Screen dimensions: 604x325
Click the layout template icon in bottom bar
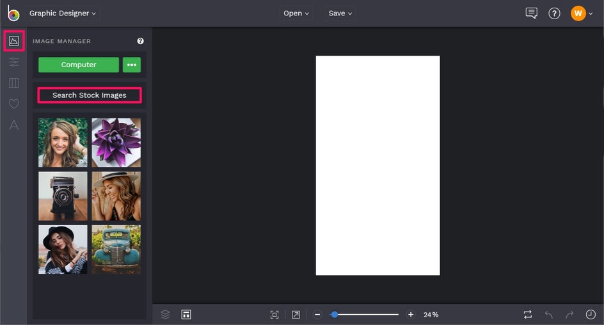[x=186, y=314]
